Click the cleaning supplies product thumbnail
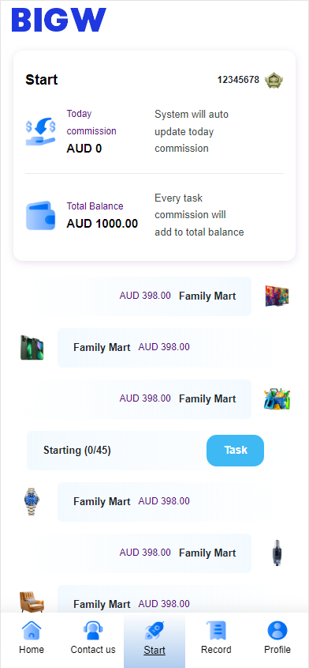The width and height of the screenshot is (309, 668). [277, 398]
